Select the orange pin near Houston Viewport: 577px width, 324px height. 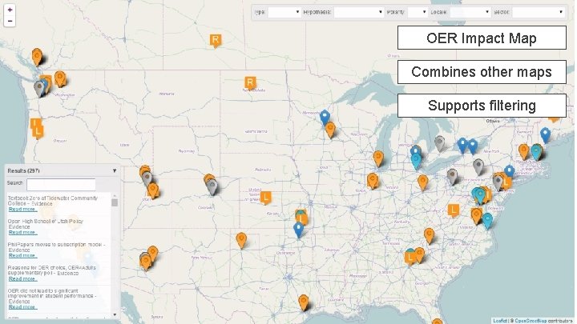point(303,302)
